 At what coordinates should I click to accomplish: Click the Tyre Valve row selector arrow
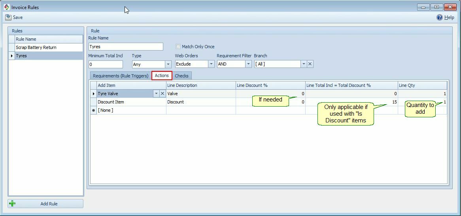pyautogui.click(x=93, y=94)
